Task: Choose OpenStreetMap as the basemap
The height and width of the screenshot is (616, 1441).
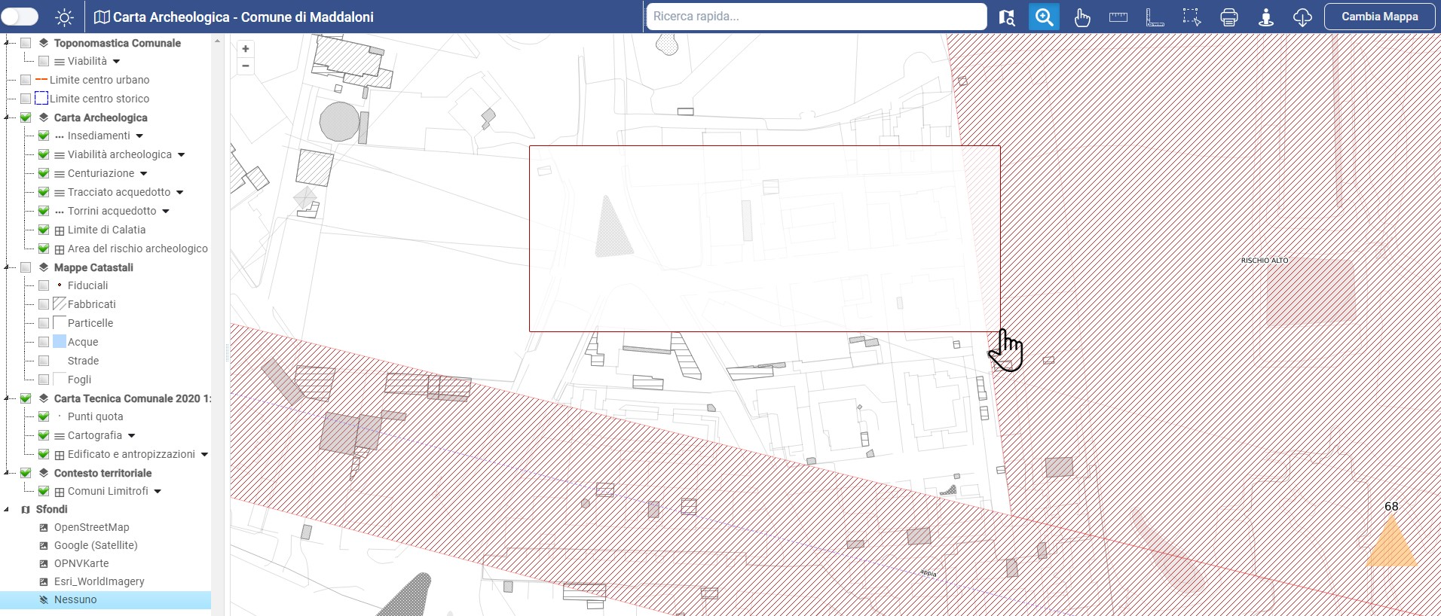Action: [91, 527]
